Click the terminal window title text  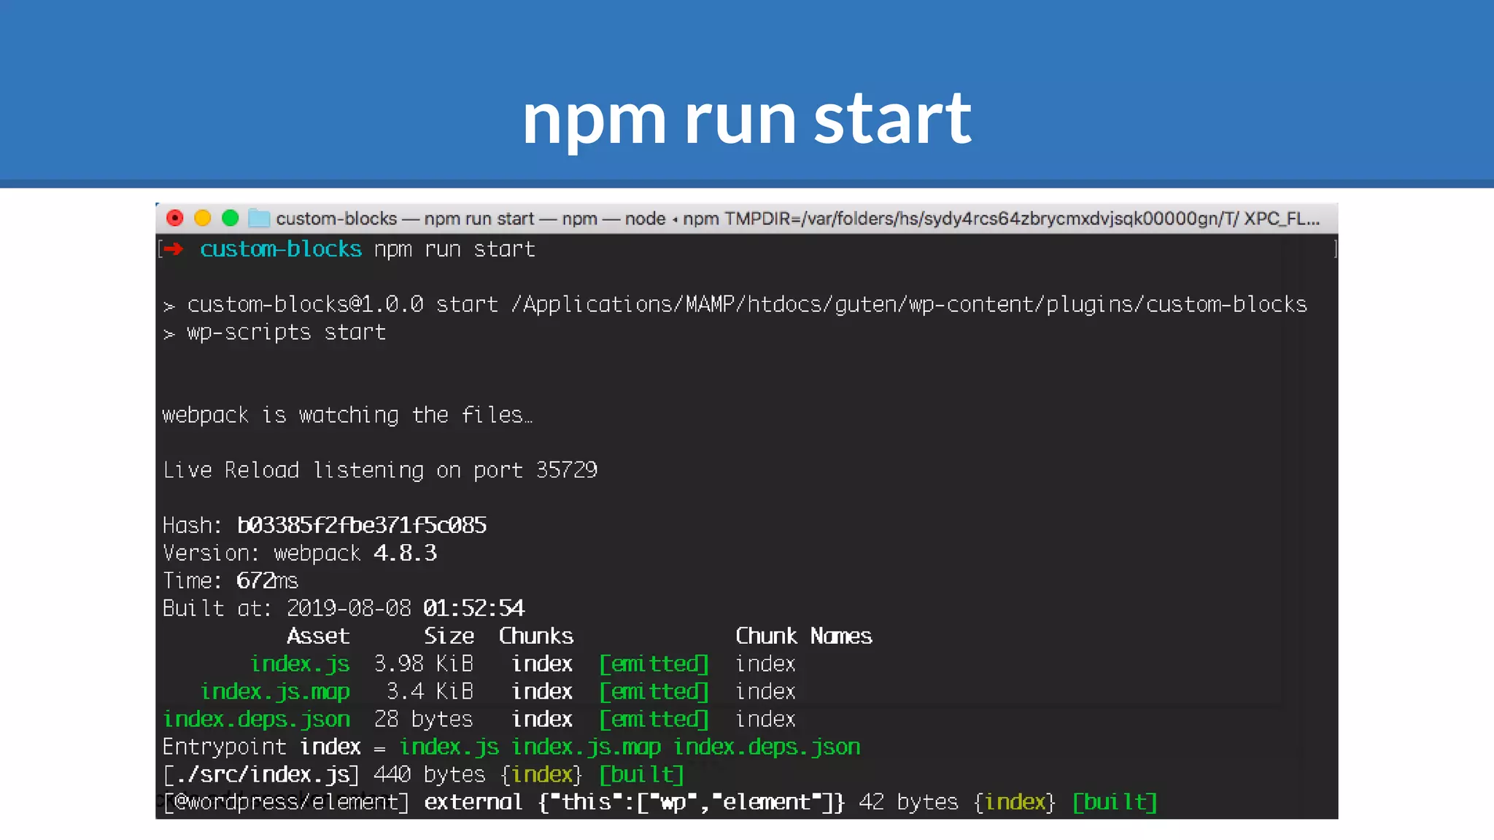[797, 219]
